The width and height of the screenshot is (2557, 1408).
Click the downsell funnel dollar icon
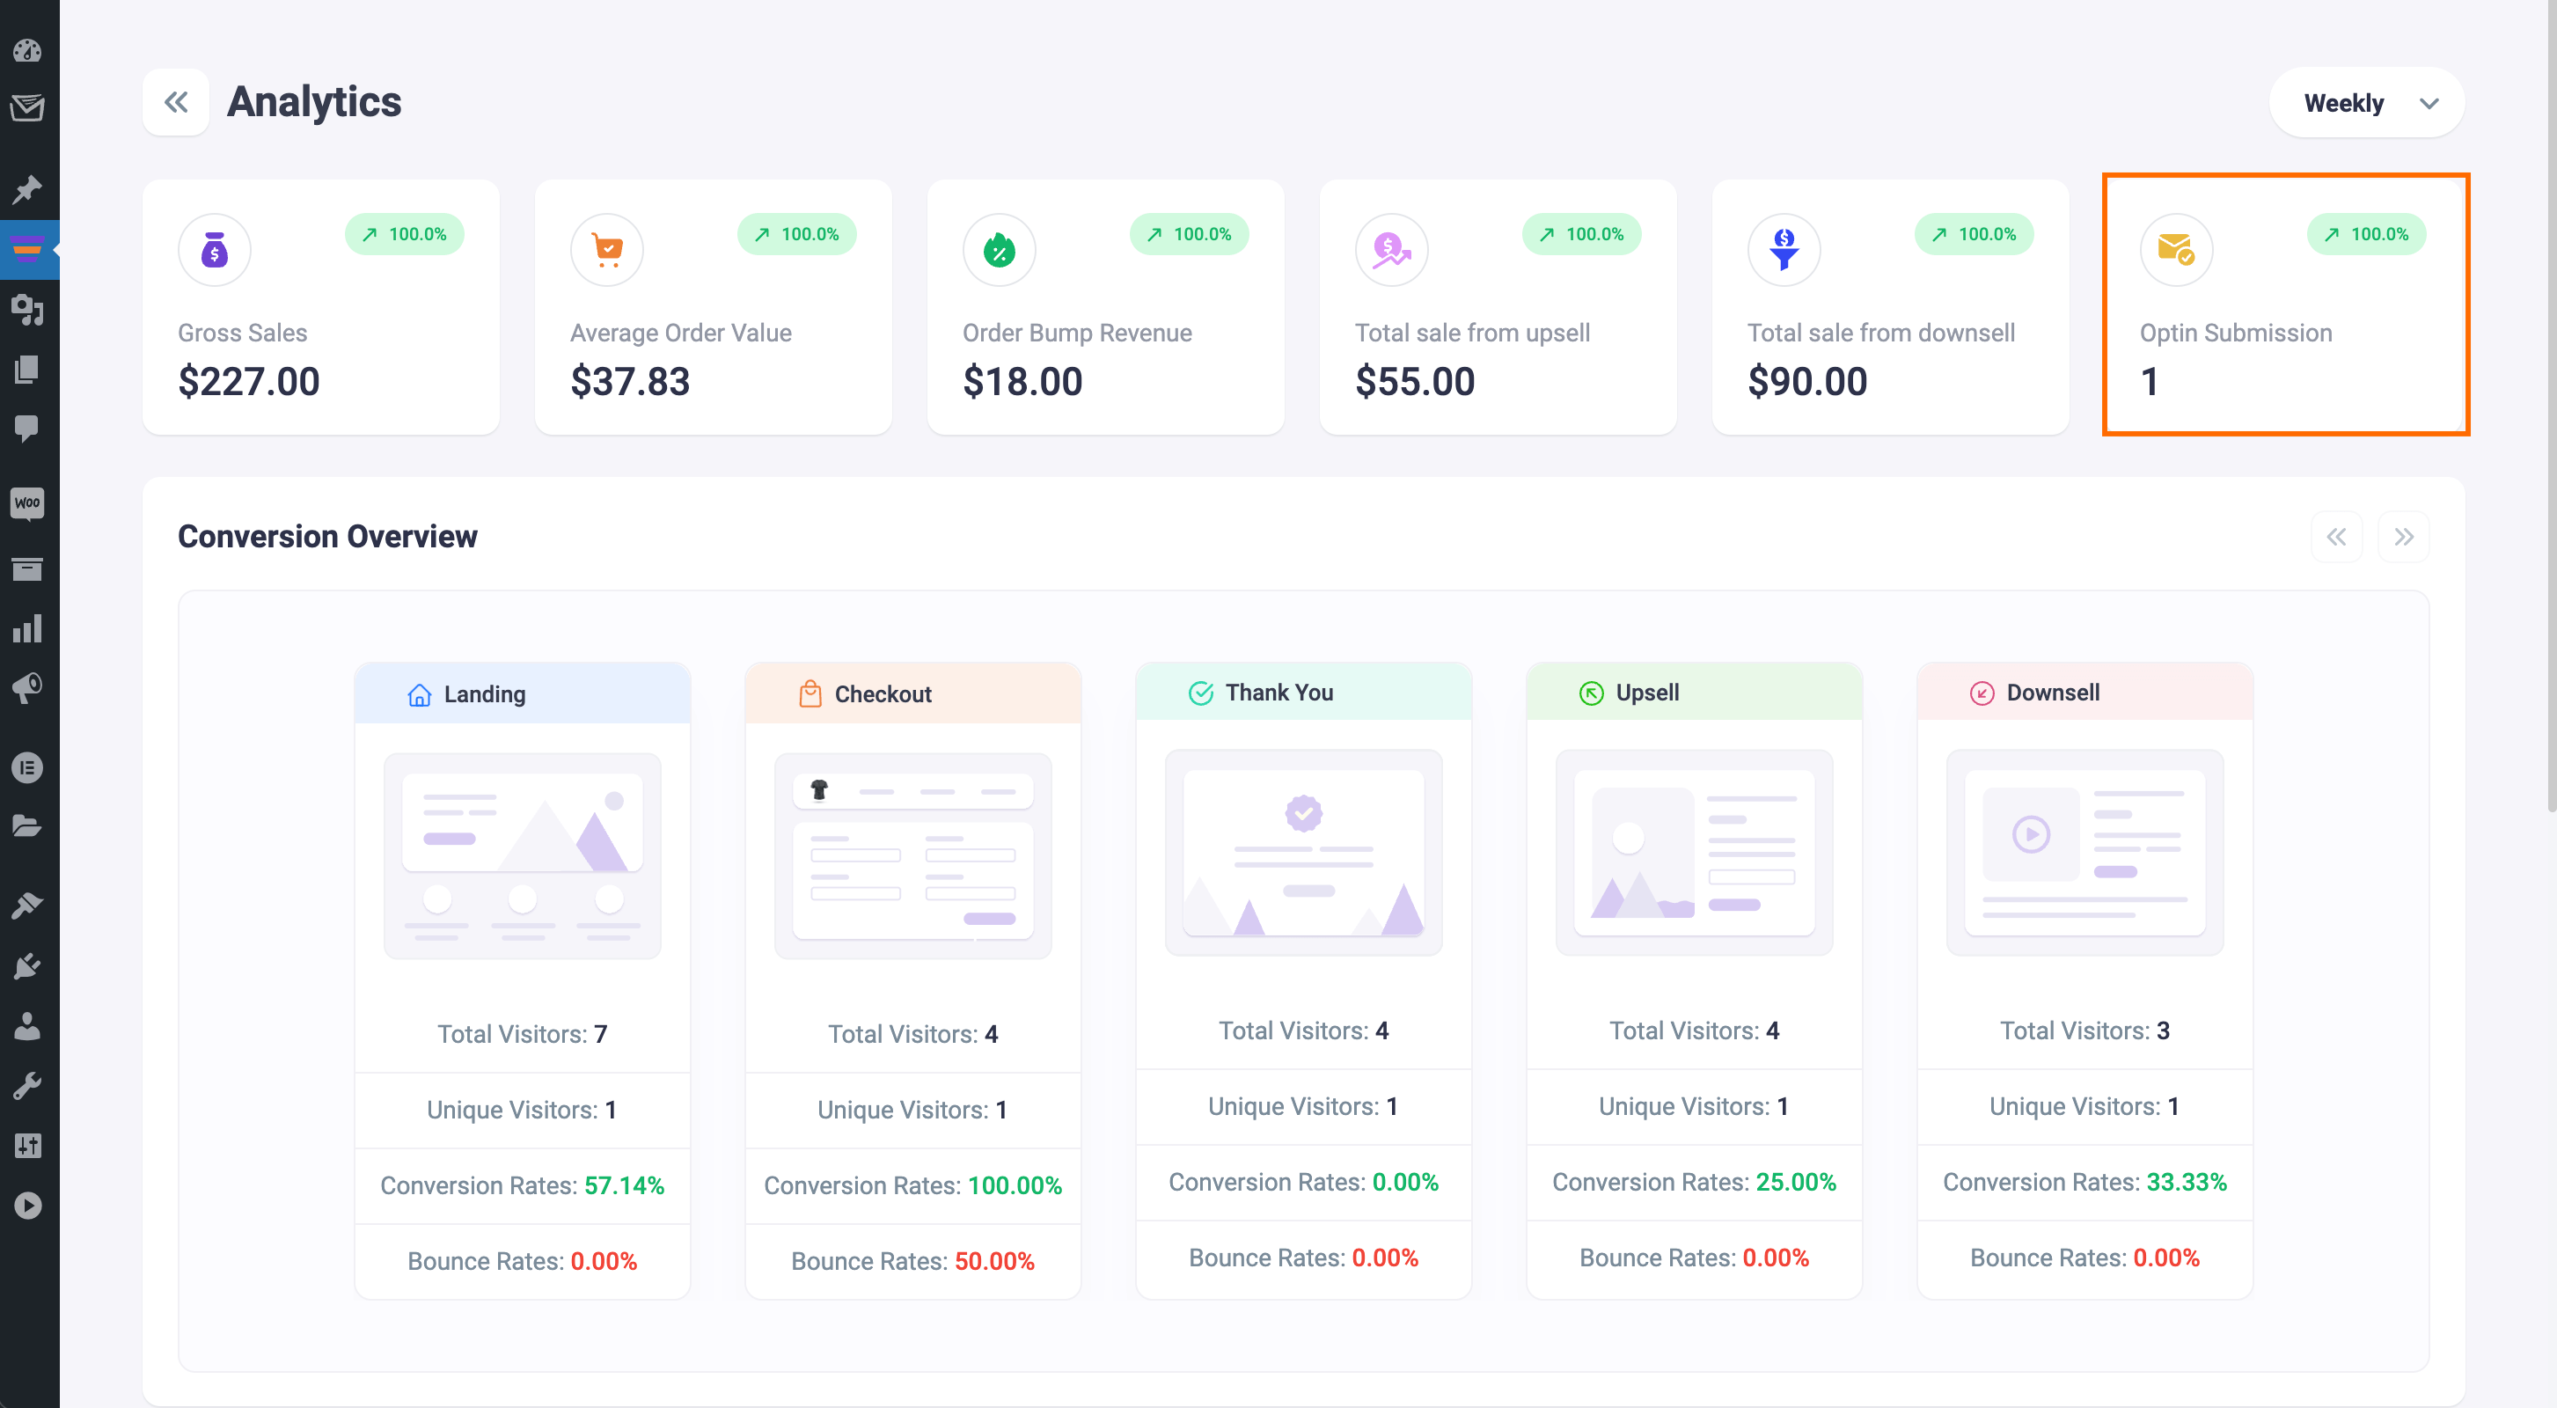tap(1784, 250)
